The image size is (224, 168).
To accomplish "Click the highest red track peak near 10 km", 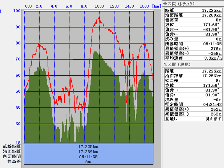I will point(98,18).
